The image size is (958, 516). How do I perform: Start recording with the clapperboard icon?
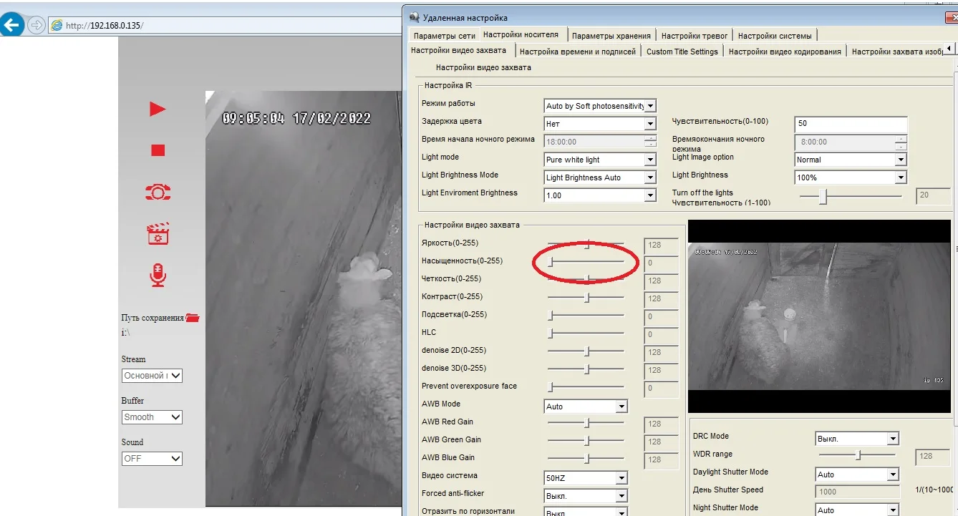[x=158, y=233]
